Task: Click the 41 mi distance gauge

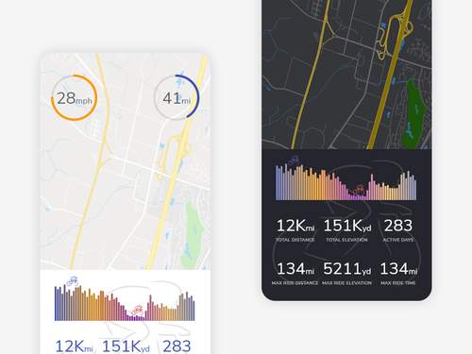Action: (177, 97)
